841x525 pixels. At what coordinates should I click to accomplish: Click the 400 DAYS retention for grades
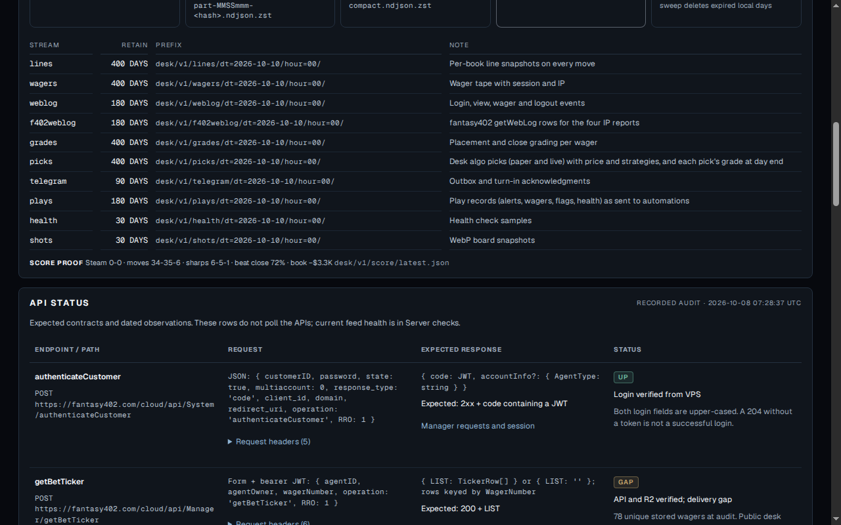(x=129, y=142)
